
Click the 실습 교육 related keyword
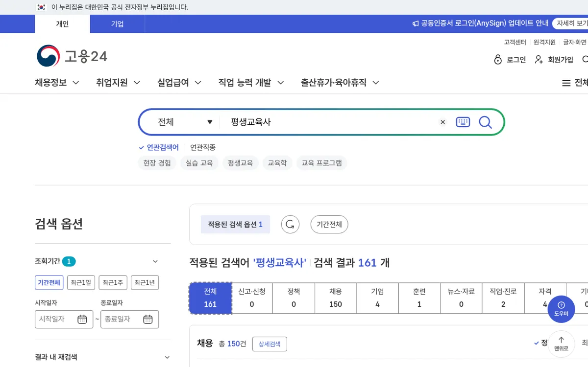tap(199, 163)
